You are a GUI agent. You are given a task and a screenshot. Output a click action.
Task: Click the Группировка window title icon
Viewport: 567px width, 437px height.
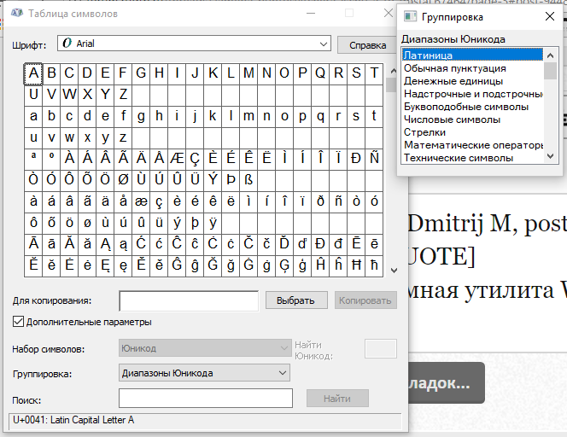click(410, 16)
